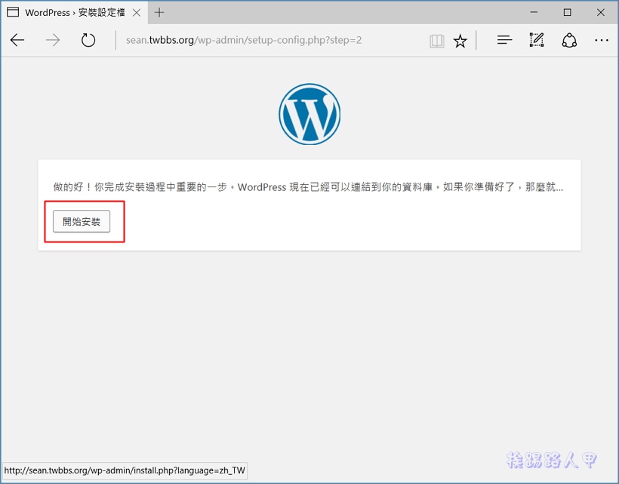Open the Hub three-lines icon

[504, 40]
